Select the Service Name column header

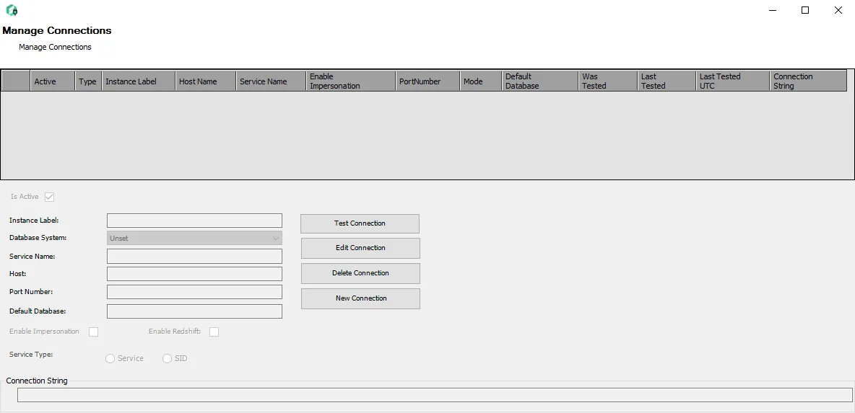tap(271, 81)
